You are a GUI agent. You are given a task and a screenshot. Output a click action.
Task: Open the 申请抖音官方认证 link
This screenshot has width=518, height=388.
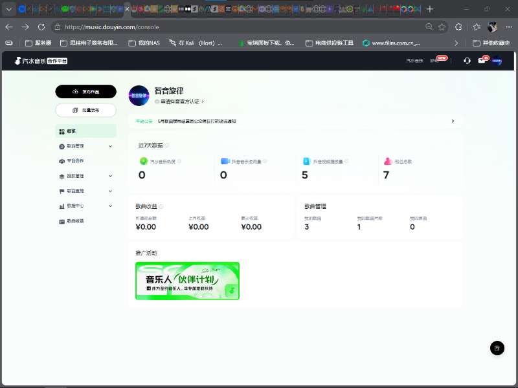pyautogui.click(x=179, y=102)
